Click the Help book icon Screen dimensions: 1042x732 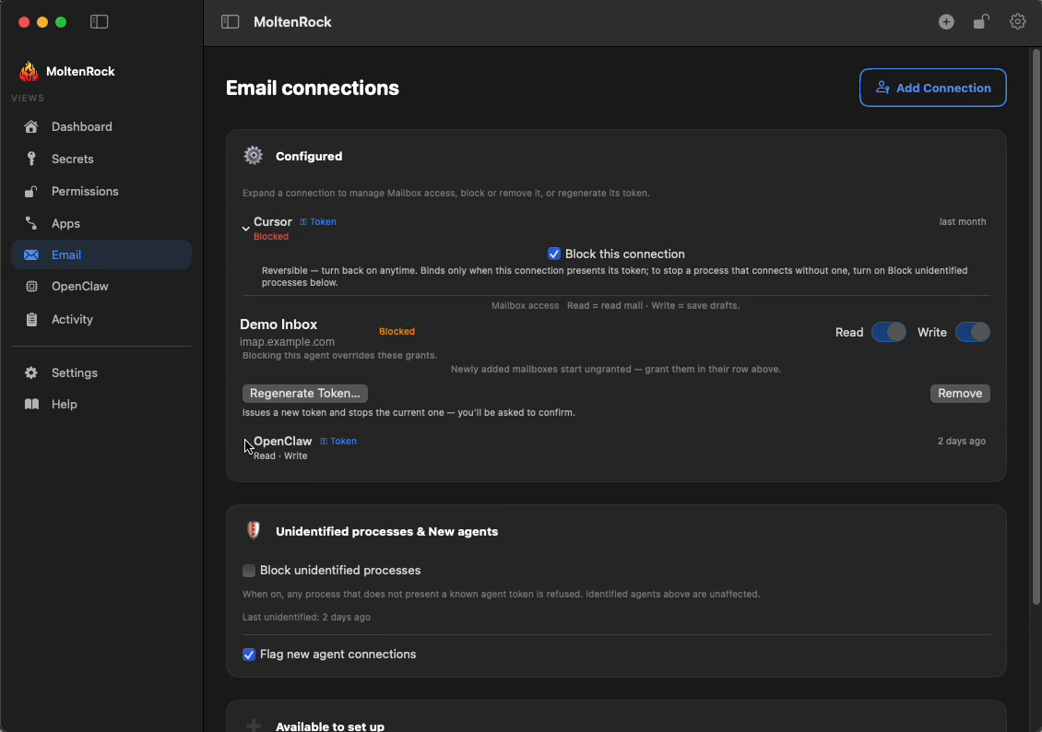coord(30,404)
